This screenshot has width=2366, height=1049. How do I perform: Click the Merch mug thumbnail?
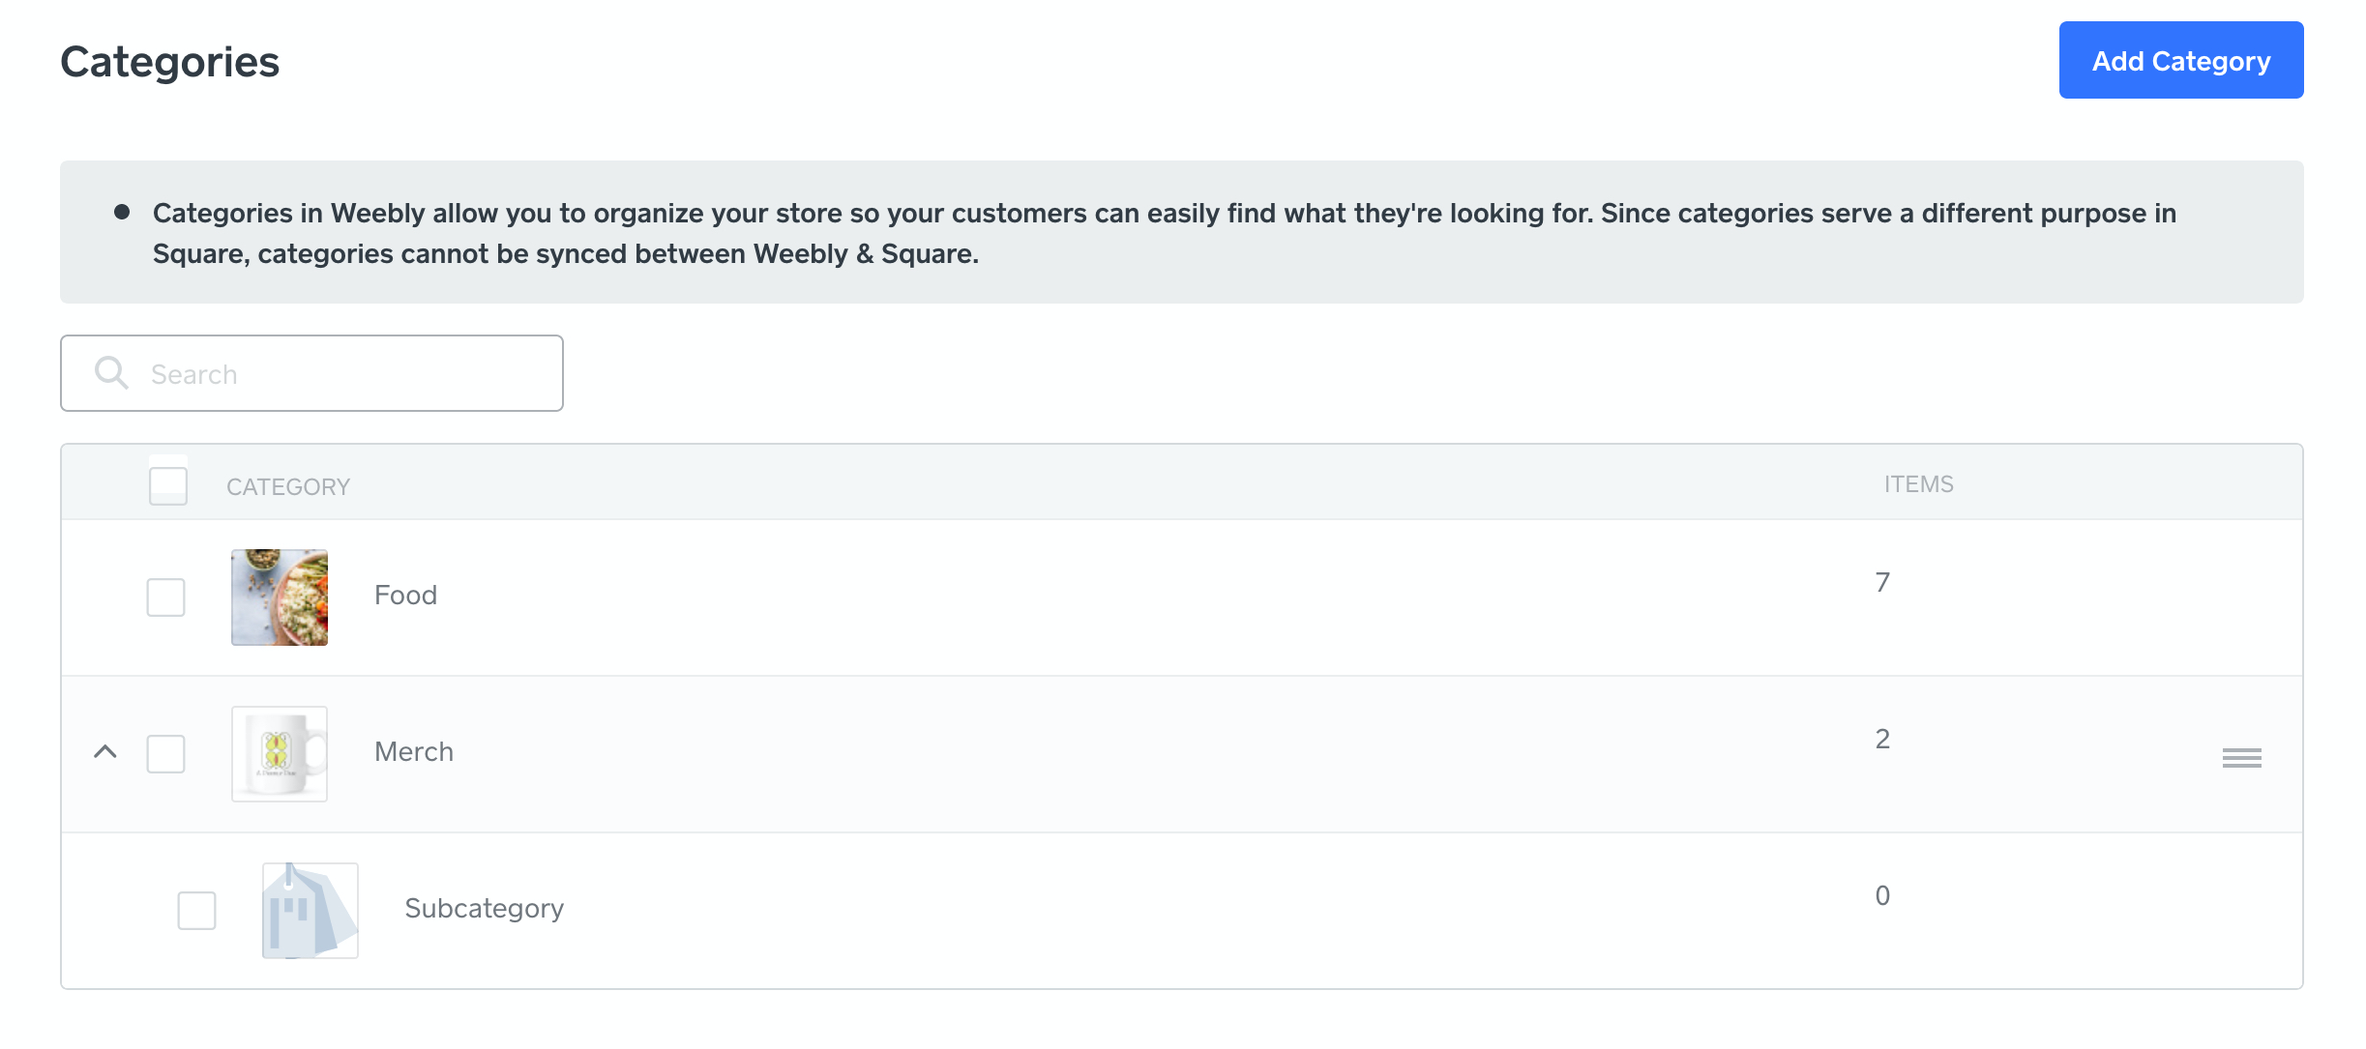(280, 754)
